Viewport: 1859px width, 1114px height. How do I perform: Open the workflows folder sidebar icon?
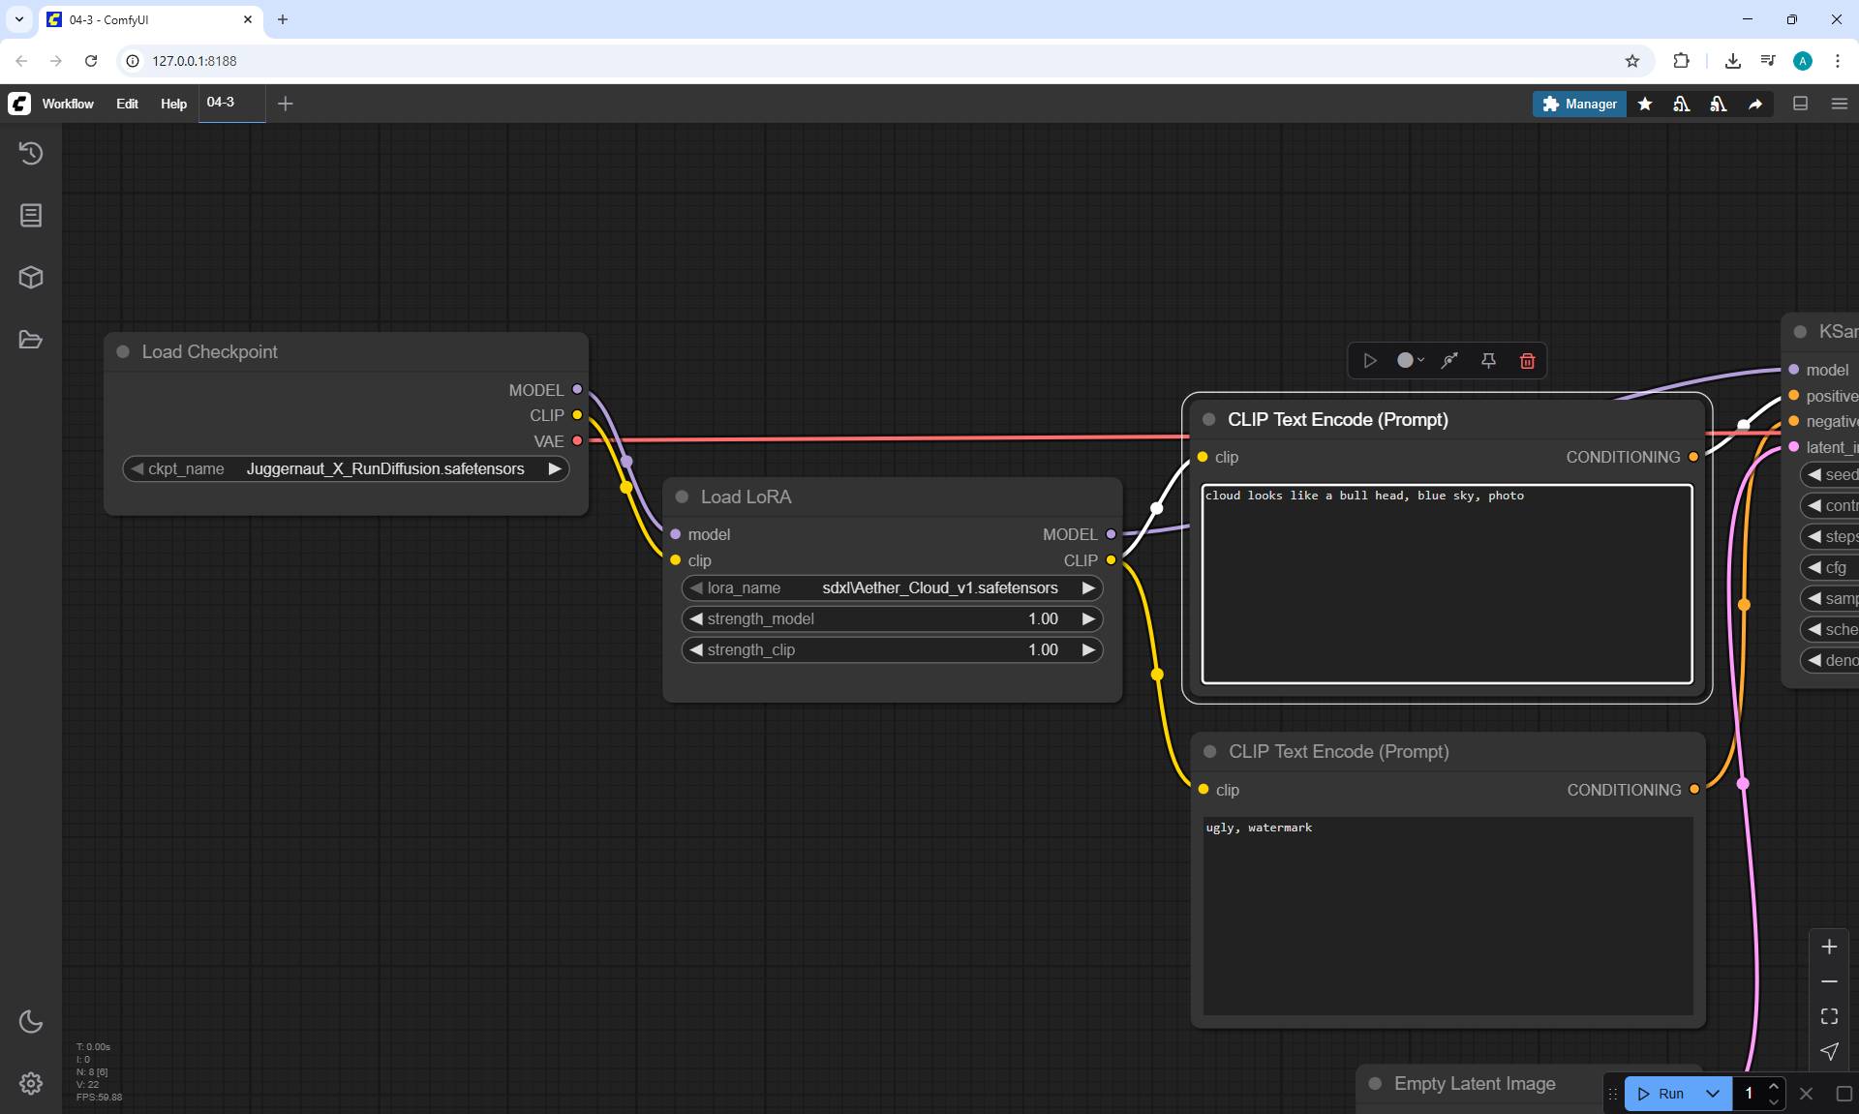point(31,340)
